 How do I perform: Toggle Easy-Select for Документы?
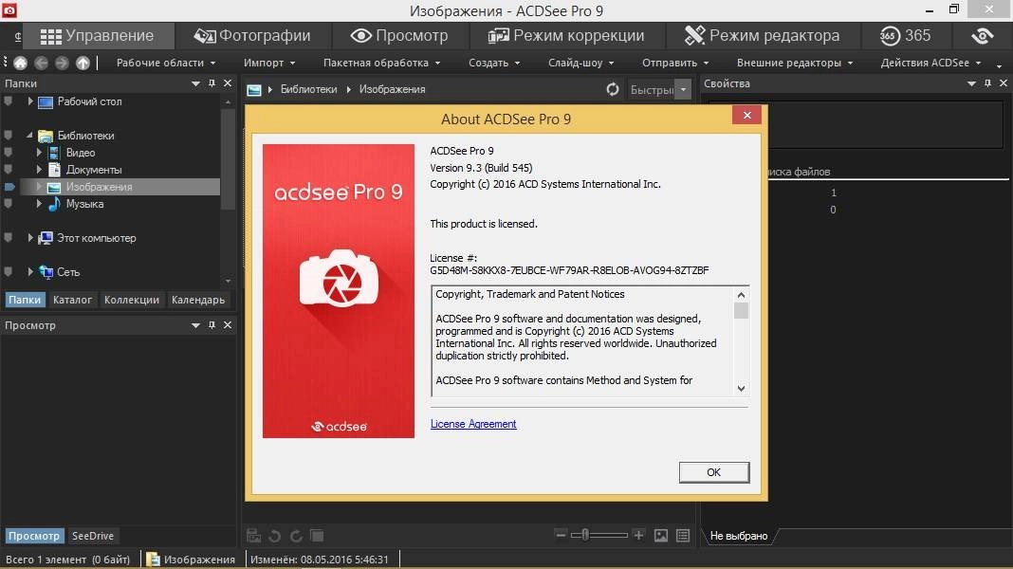(x=8, y=170)
